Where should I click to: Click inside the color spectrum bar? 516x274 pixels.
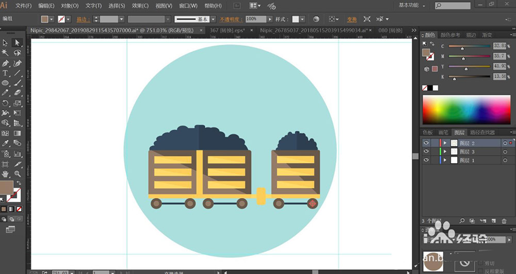coord(467,109)
